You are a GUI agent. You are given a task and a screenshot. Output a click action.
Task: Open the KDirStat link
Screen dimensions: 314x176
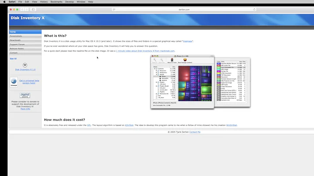[129, 125]
